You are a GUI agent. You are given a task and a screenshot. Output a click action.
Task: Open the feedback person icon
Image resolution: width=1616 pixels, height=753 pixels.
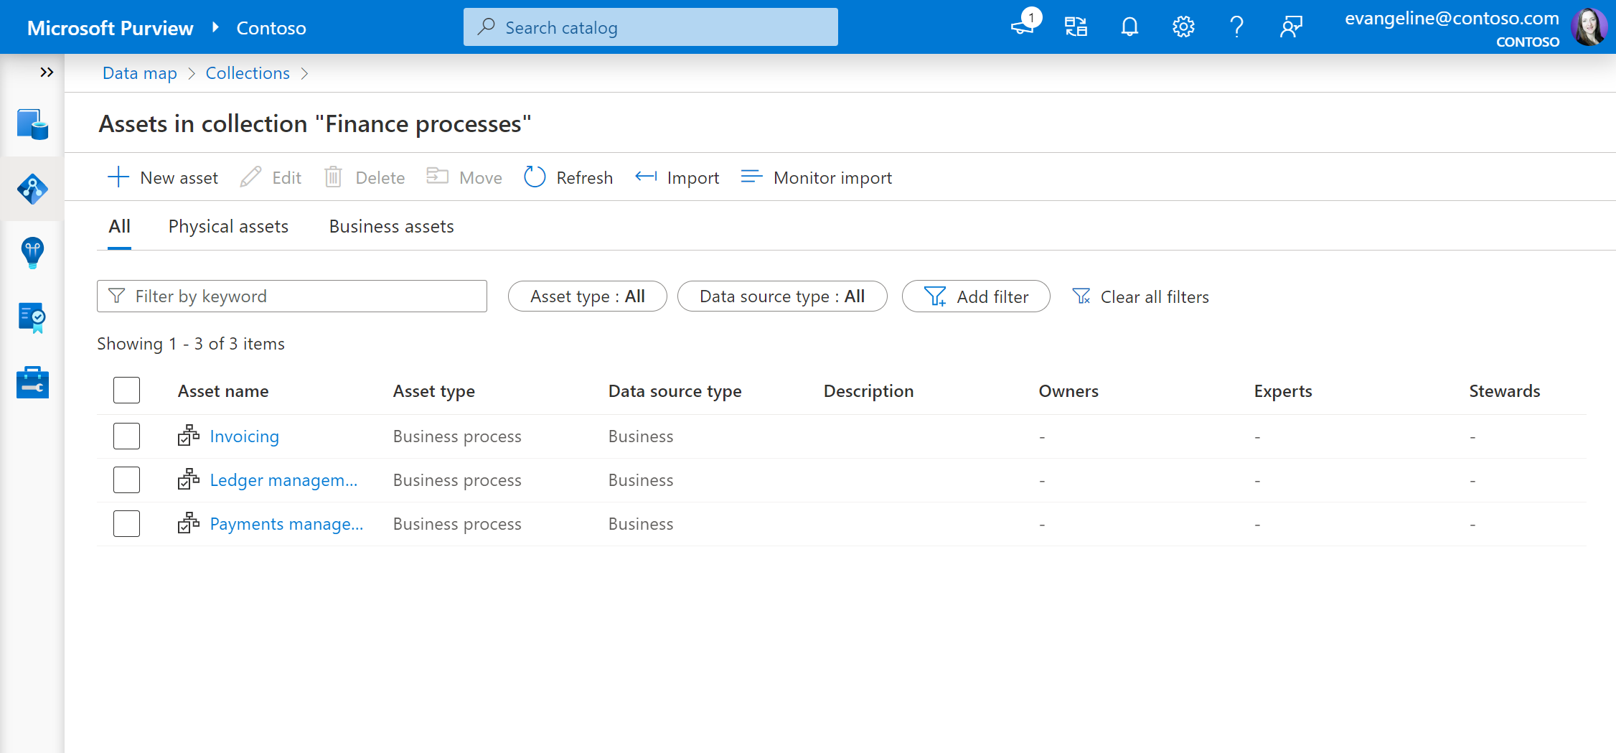[x=1291, y=27]
